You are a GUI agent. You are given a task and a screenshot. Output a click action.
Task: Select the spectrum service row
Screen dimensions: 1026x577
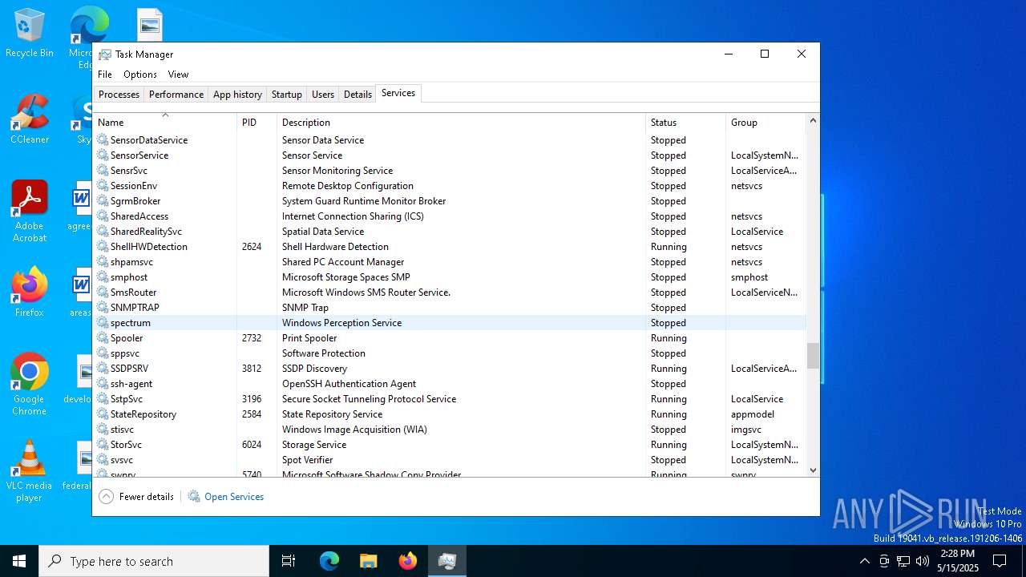(450, 322)
